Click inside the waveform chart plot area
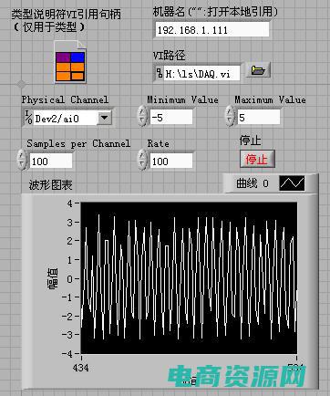330x396 pixels. [x=189, y=277]
